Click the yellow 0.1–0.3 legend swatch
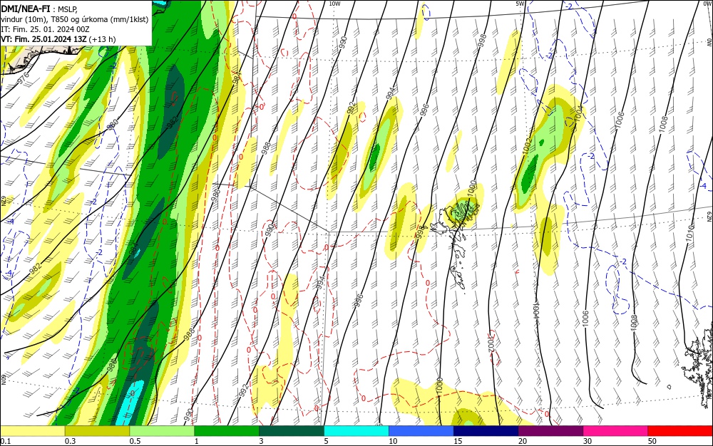Image resolution: width=713 pixels, height=446 pixels. [33, 431]
